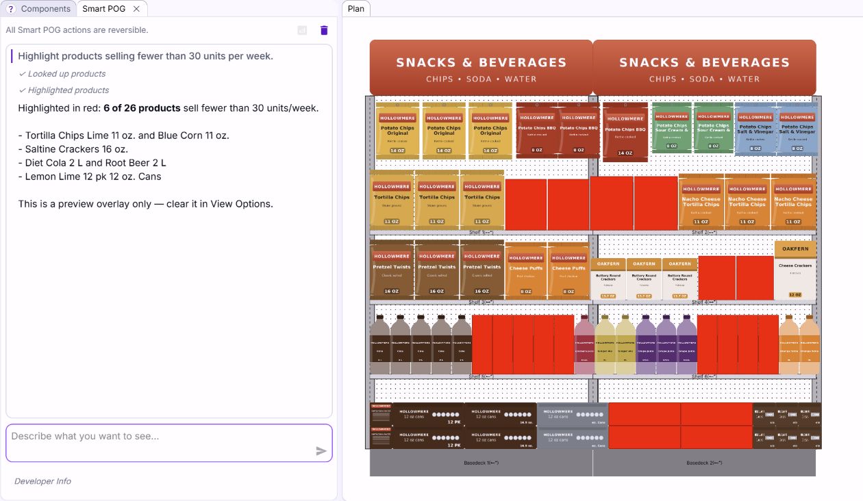
Task: Select the first Potato Chips Original 14 oz bag
Action: [397, 130]
